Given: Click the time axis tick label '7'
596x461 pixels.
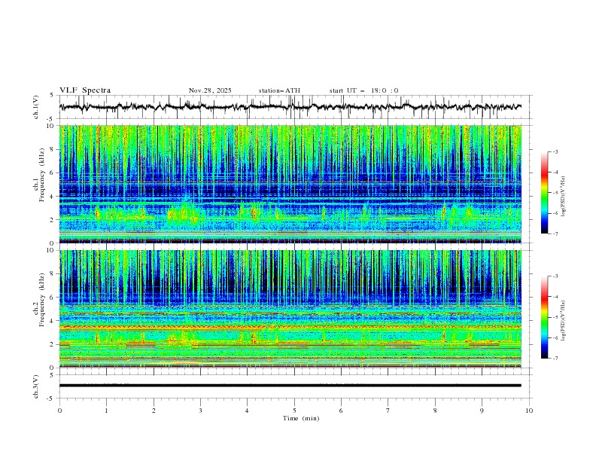Looking at the screenshot, I should [388, 411].
